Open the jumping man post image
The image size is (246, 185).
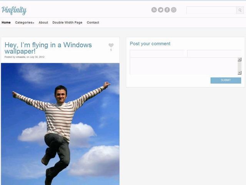tap(60, 124)
